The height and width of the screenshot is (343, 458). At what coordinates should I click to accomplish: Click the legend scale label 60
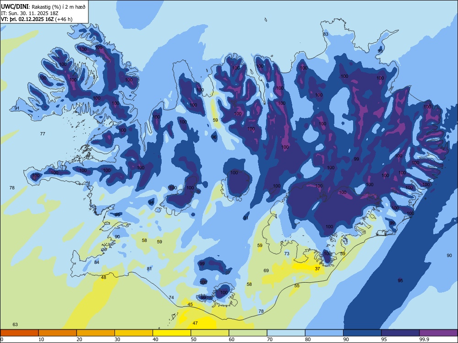pyautogui.click(x=232, y=339)
